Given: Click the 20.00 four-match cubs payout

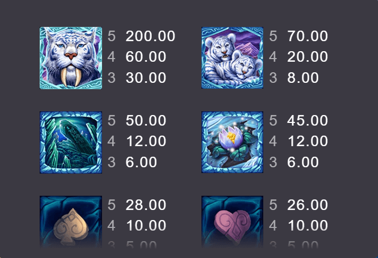Looking at the screenshot, I should click(307, 57).
